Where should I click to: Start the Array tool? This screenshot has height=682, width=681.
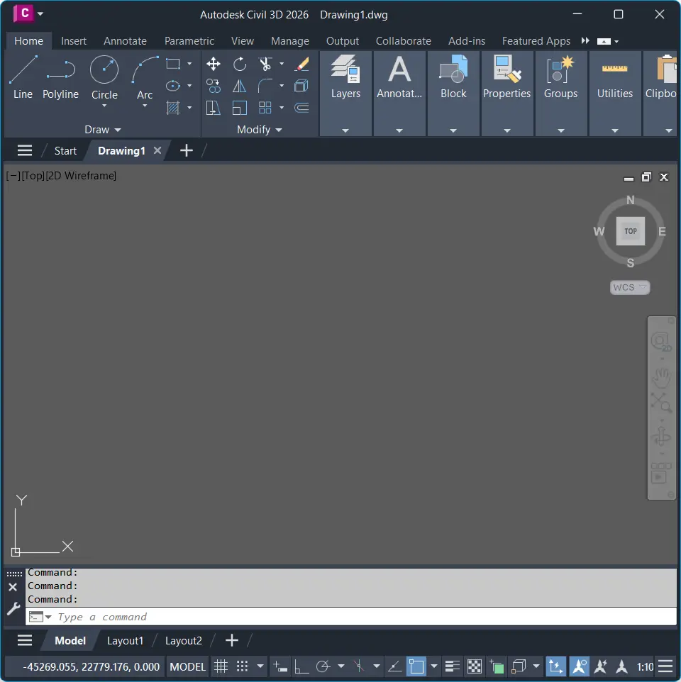tap(265, 108)
